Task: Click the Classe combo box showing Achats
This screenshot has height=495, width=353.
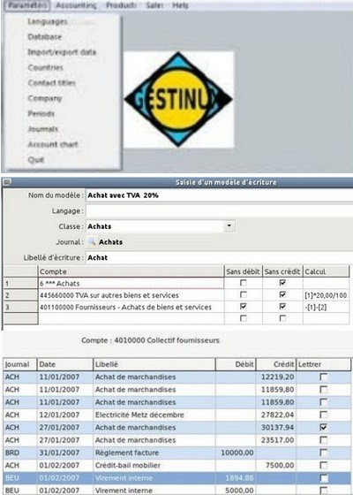Action: pyautogui.click(x=161, y=226)
